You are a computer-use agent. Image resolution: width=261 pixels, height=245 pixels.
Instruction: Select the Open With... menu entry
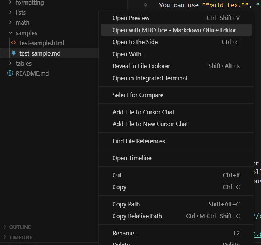(x=176, y=54)
